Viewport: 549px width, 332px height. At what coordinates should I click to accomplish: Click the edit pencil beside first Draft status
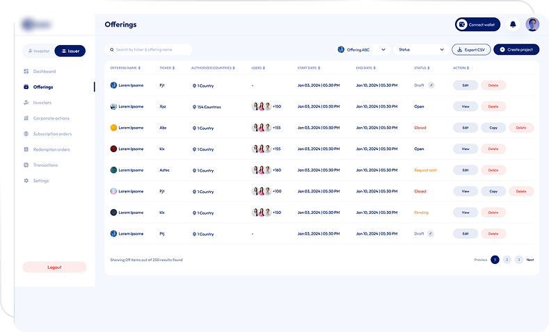point(431,85)
